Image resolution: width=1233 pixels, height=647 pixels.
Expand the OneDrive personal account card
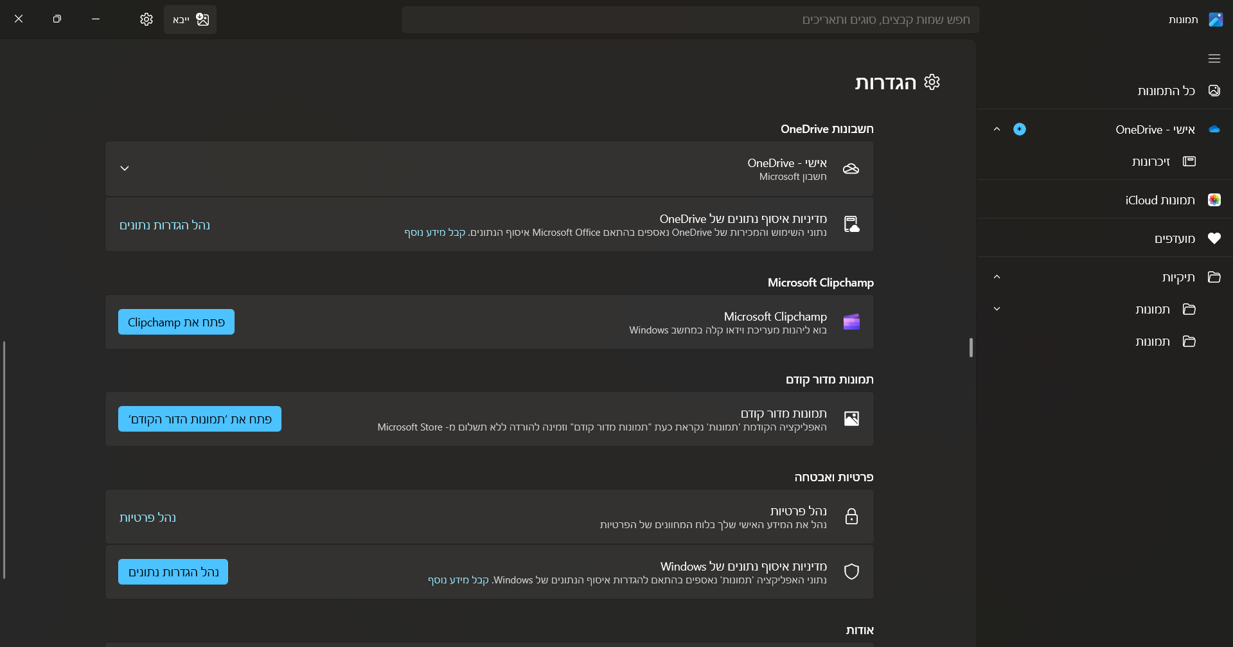tap(125, 168)
